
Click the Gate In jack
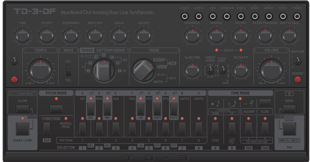tap(199, 16)
